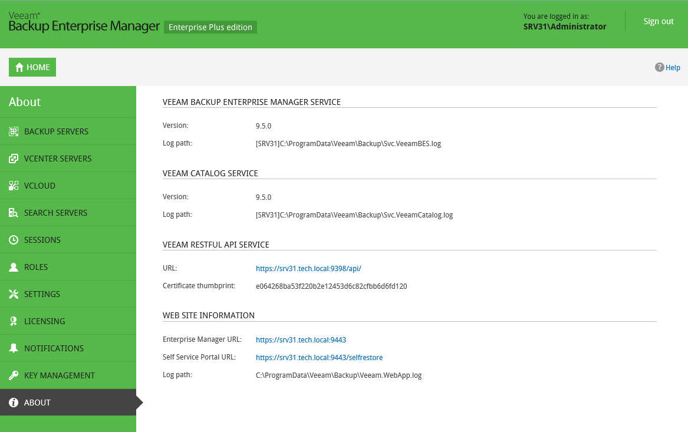Click the About info icon
The height and width of the screenshot is (432, 688).
coord(14,403)
